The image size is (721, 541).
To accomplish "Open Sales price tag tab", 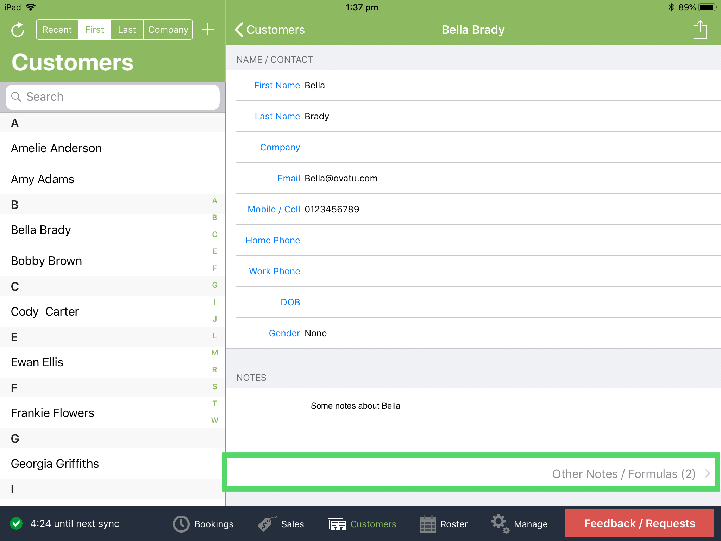I will click(281, 524).
